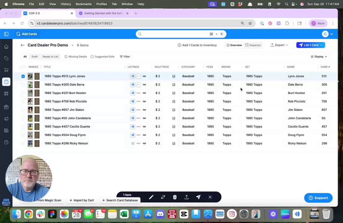343x223 pixels.
Task: Open Discord from the Dock
Action: 160,214
